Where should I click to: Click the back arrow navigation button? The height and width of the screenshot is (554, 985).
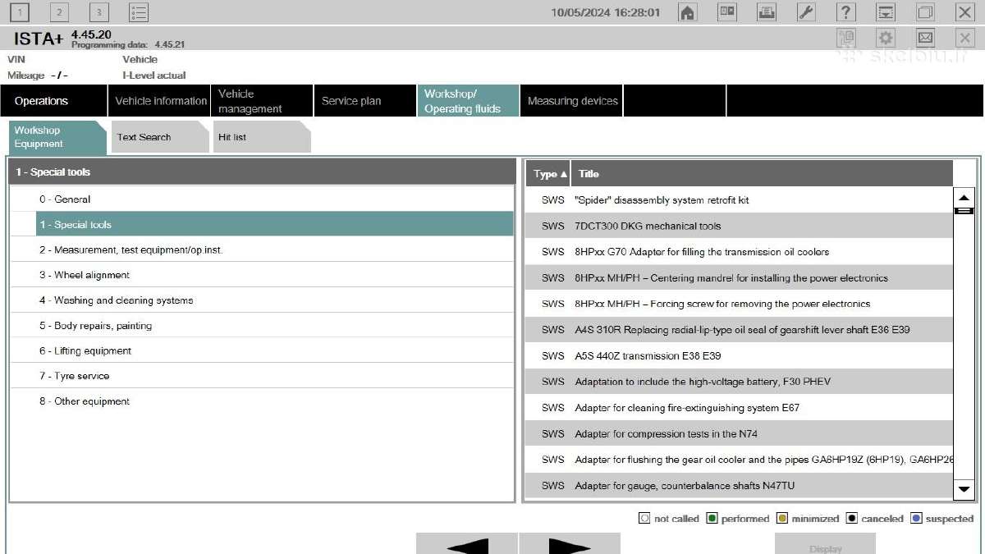pos(466,544)
